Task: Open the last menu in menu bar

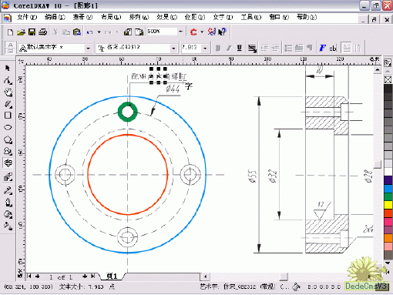Action: [x=307, y=17]
